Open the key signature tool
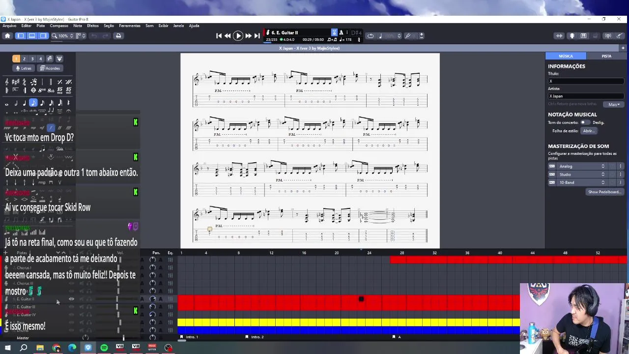The height and width of the screenshot is (354, 629). (15, 82)
